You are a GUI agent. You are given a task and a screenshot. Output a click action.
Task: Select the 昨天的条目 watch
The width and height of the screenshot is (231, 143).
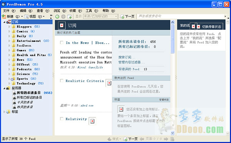tap(25, 107)
